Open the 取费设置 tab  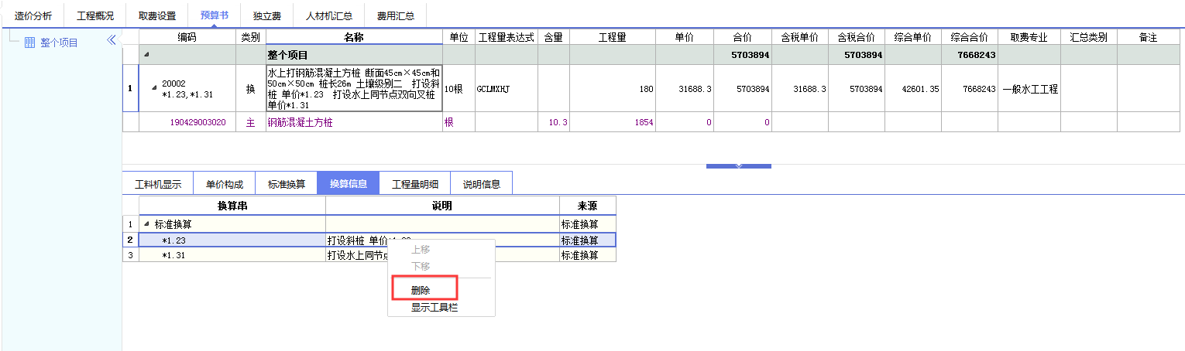click(x=157, y=15)
